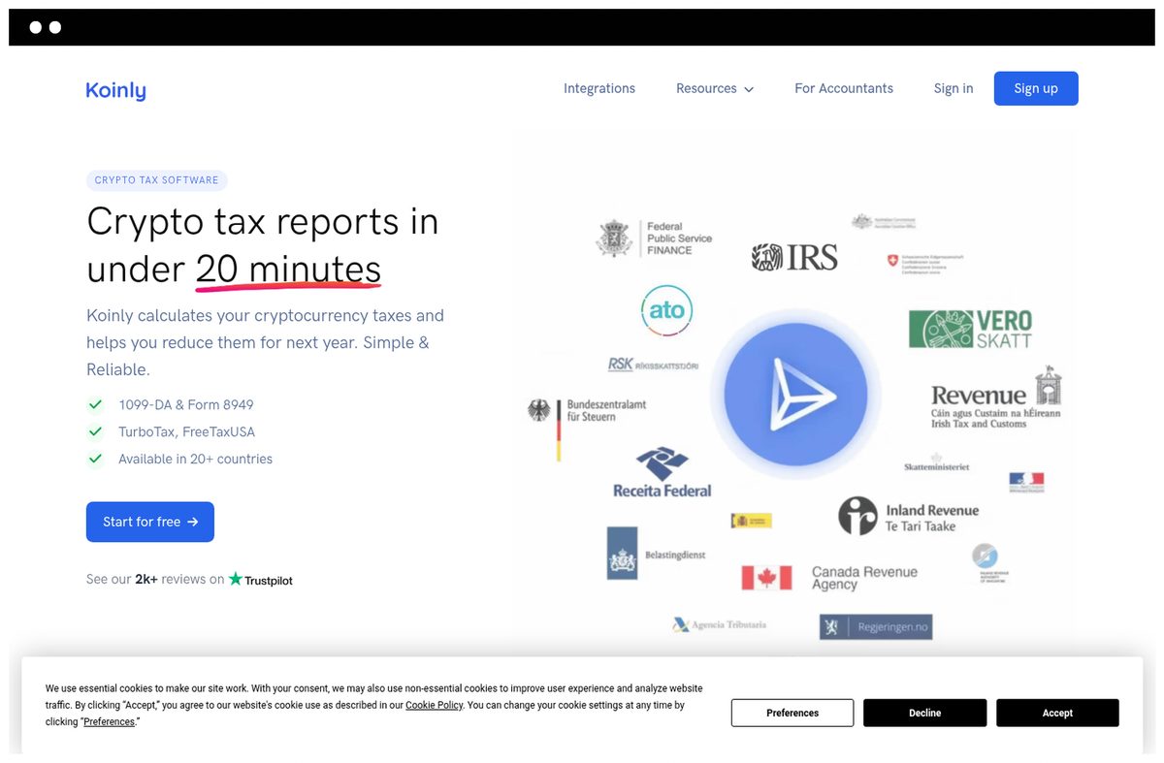The height and width of the screenshot is (763, 1164).
Task: Accept cookies in the consent banner
Action: click(x=1057, y=713)
